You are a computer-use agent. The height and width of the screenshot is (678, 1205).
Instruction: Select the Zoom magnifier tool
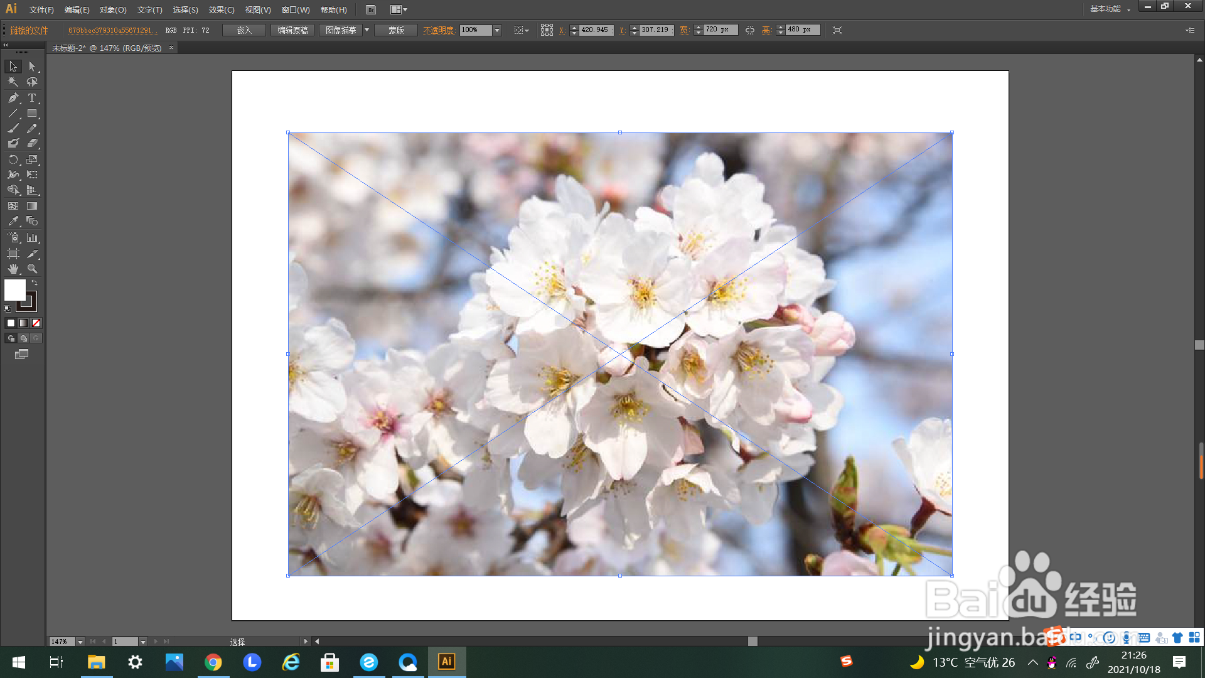[x=32, y=269]
